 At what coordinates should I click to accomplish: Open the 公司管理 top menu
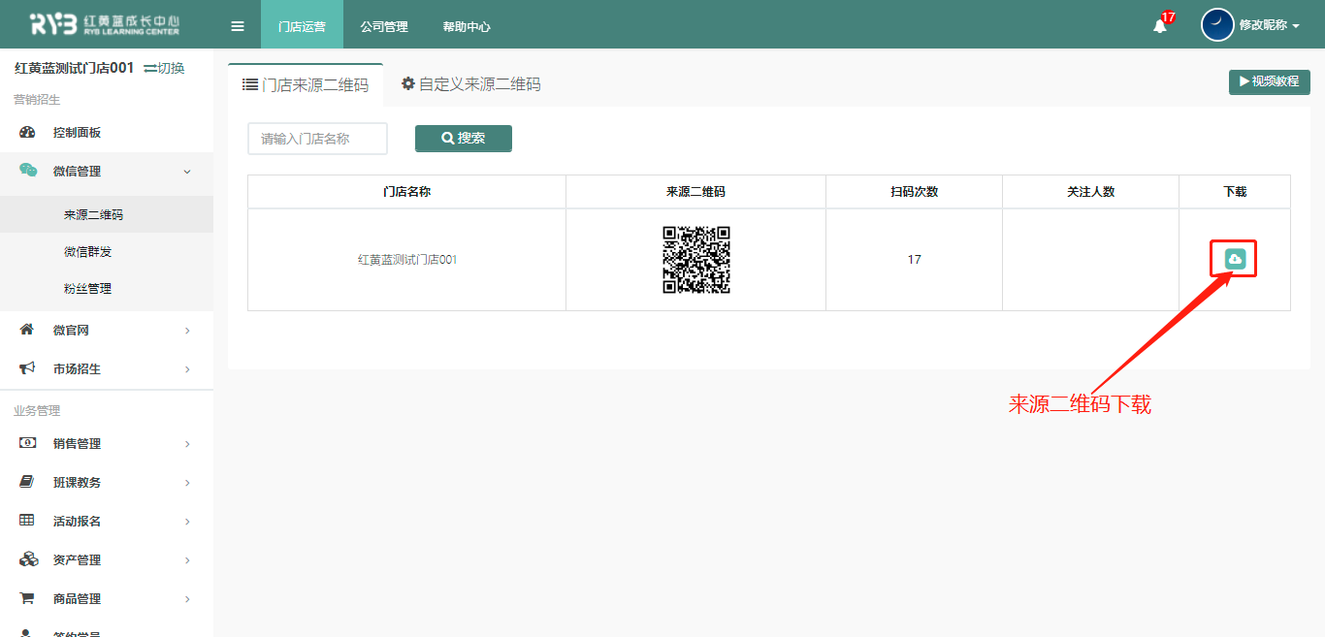pos(384,26)
